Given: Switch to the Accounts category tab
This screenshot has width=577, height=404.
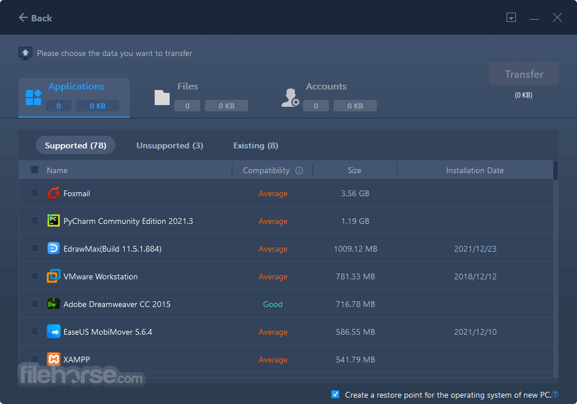Looking at the screenshot, I should pyautogui.click(x=328, y=98).
